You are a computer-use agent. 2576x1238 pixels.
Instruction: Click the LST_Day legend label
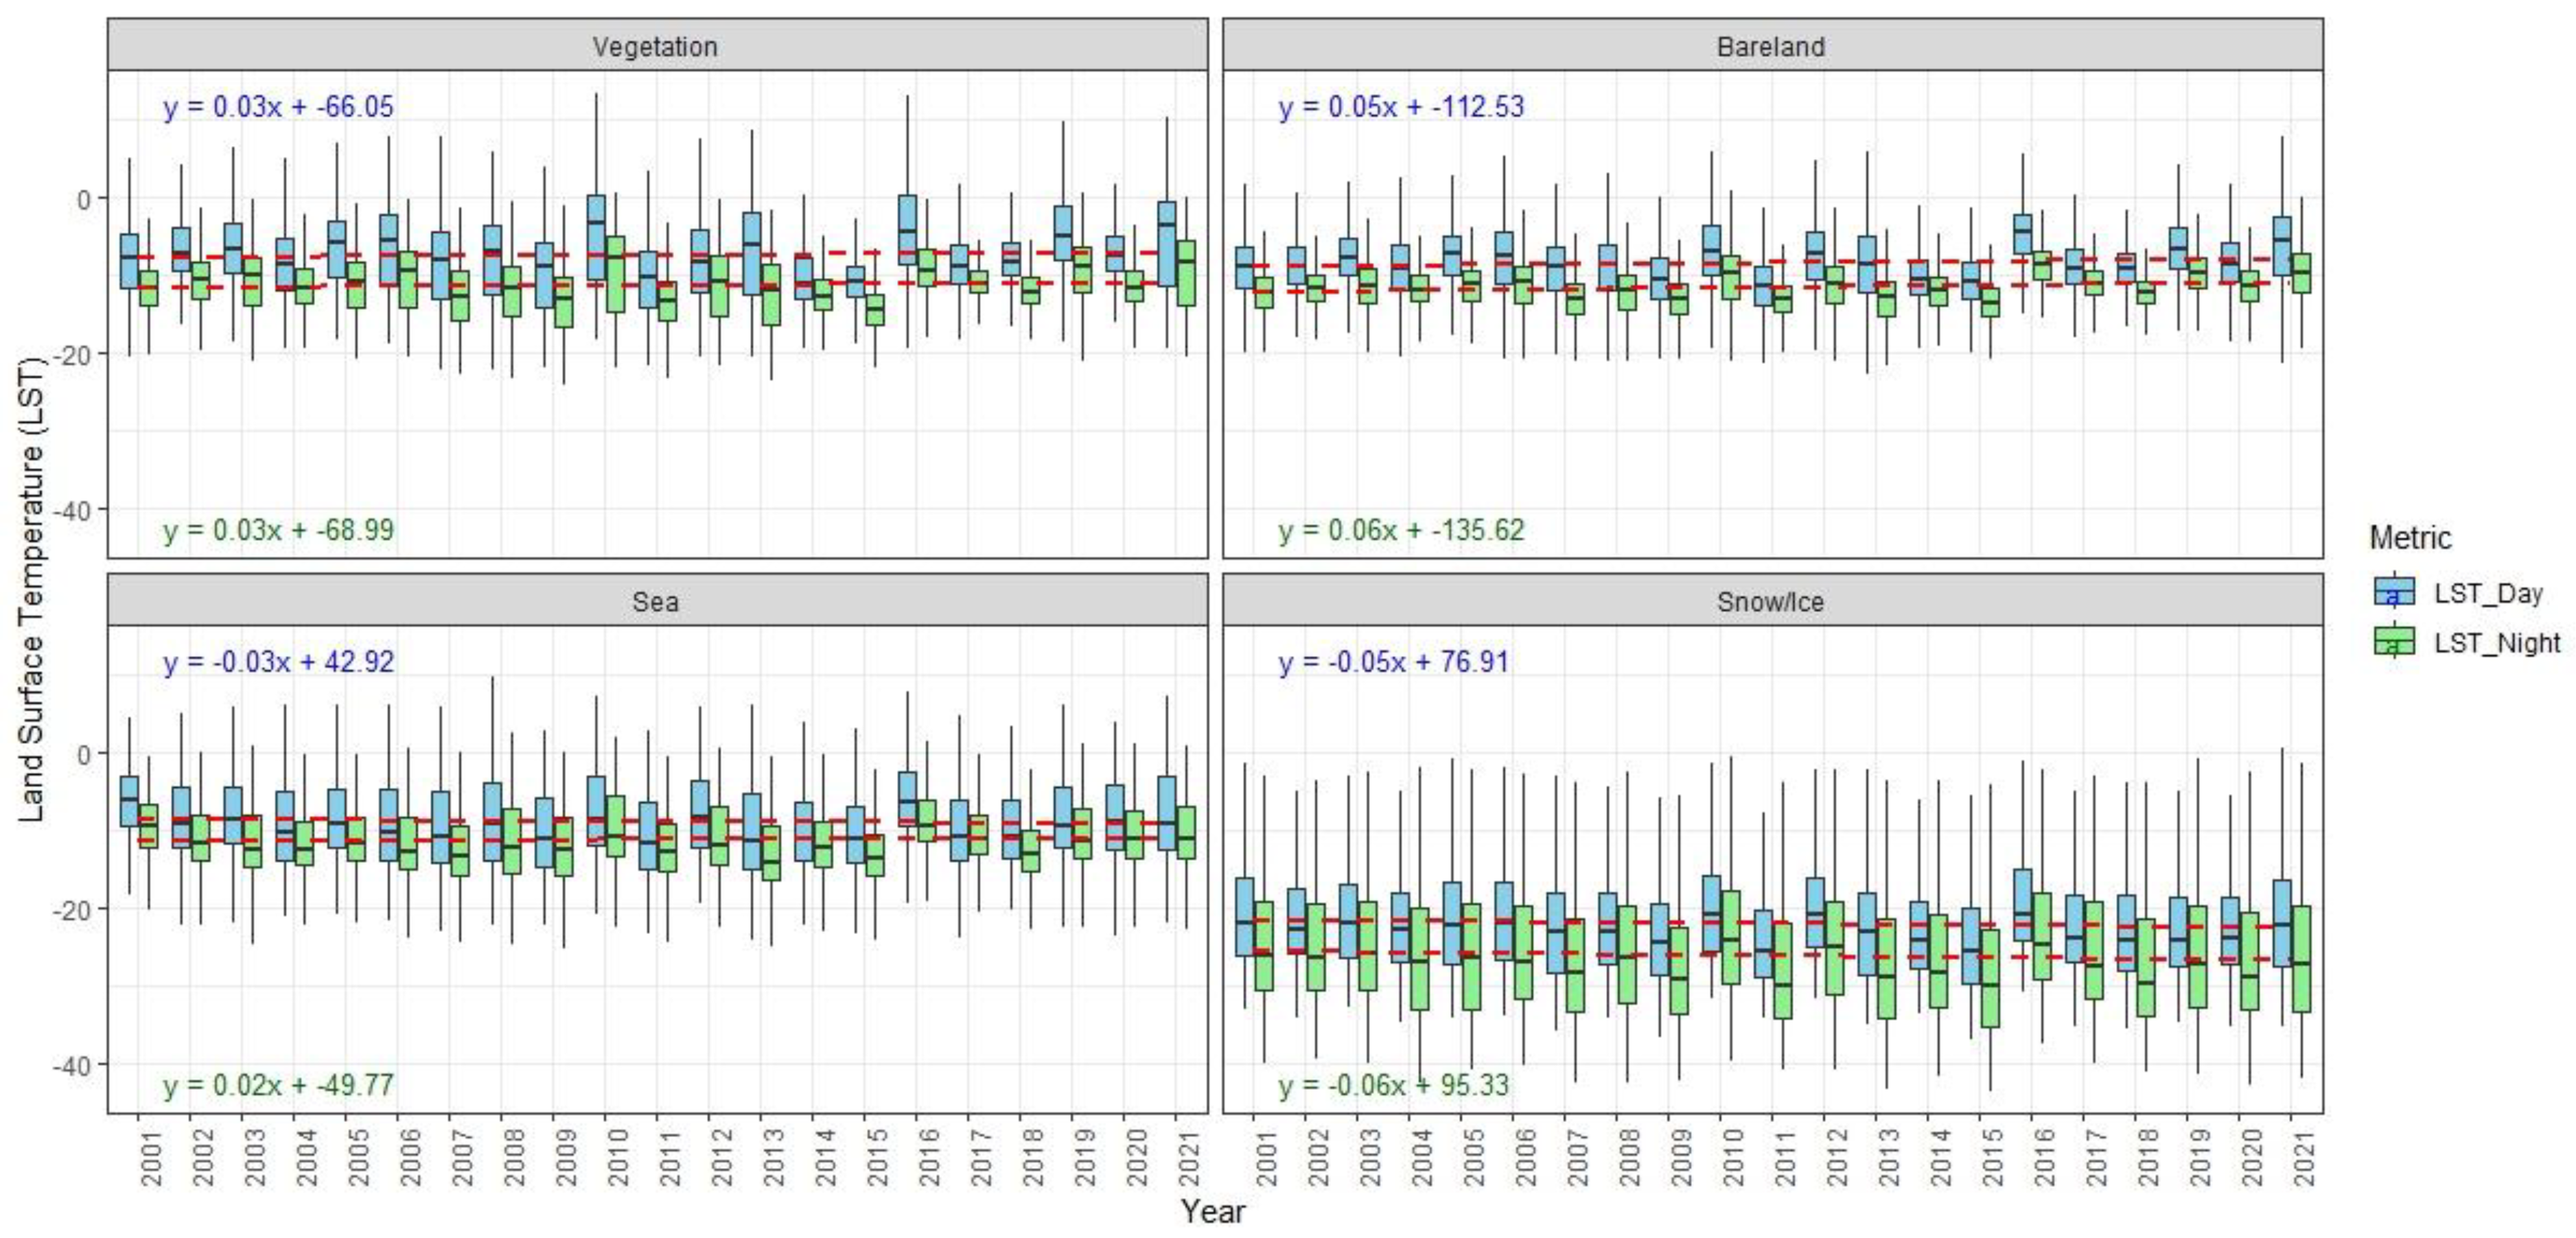pyautogui.click(x=2488, y=593)
